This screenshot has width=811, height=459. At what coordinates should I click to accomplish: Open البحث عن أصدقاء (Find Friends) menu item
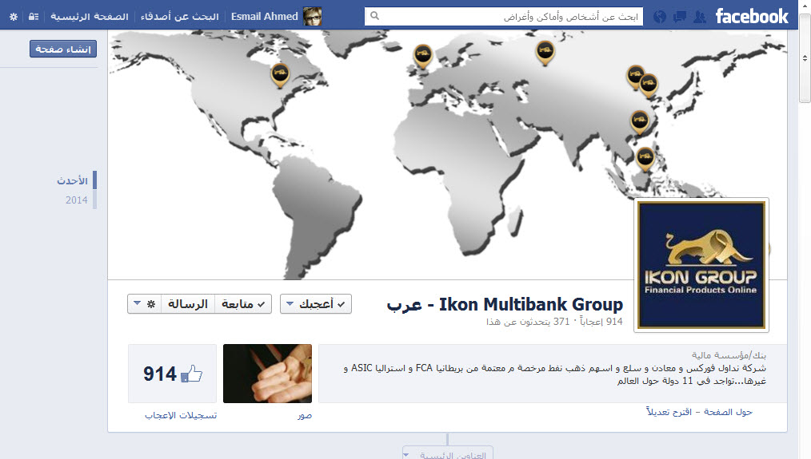tap(179, 17)
